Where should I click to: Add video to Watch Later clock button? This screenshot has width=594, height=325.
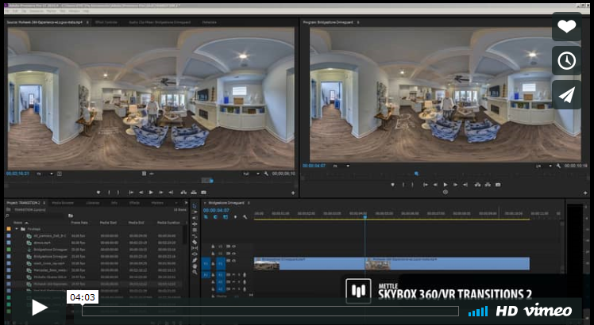567,60
